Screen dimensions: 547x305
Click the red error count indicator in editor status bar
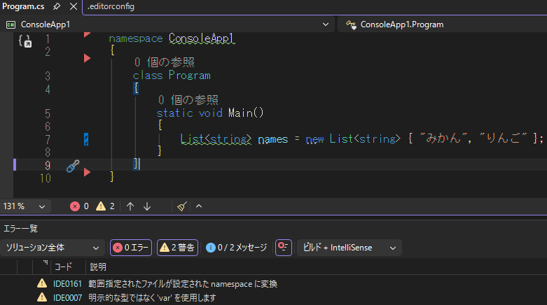pyautogui.click(x=79, y=206)
